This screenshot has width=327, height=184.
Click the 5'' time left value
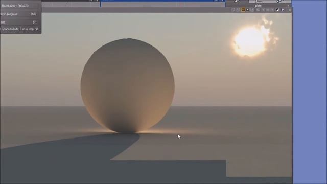[x=34, y=22]
